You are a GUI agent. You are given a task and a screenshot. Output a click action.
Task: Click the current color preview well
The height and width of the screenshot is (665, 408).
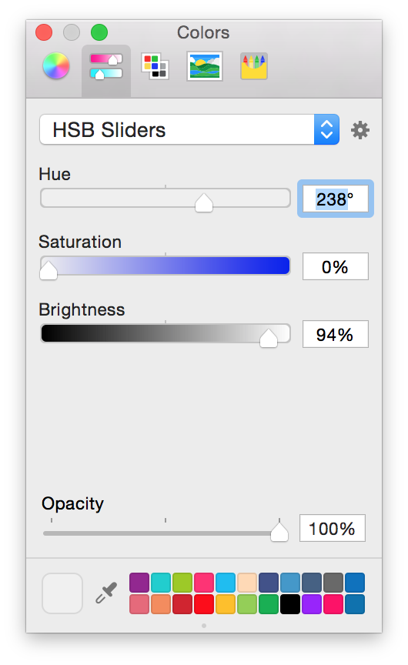[x=62, y=593]
